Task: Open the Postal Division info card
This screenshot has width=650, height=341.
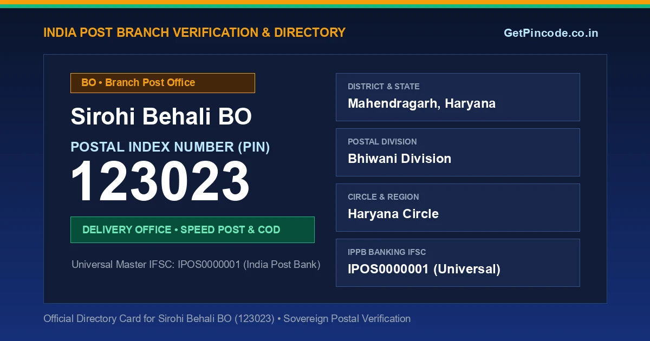Action: (458, 152)
